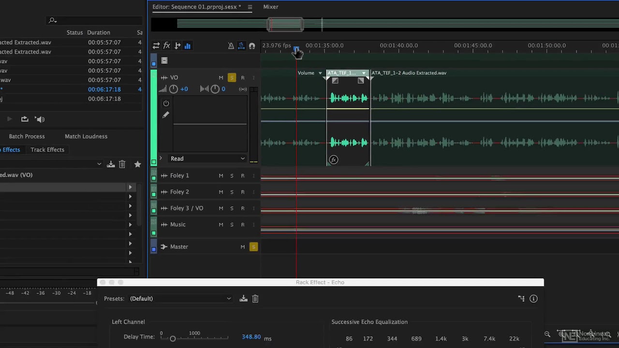The image size is (619, 348).
Task: Open the Presets (Default) dropdown
Action: [x=181, y=299]
